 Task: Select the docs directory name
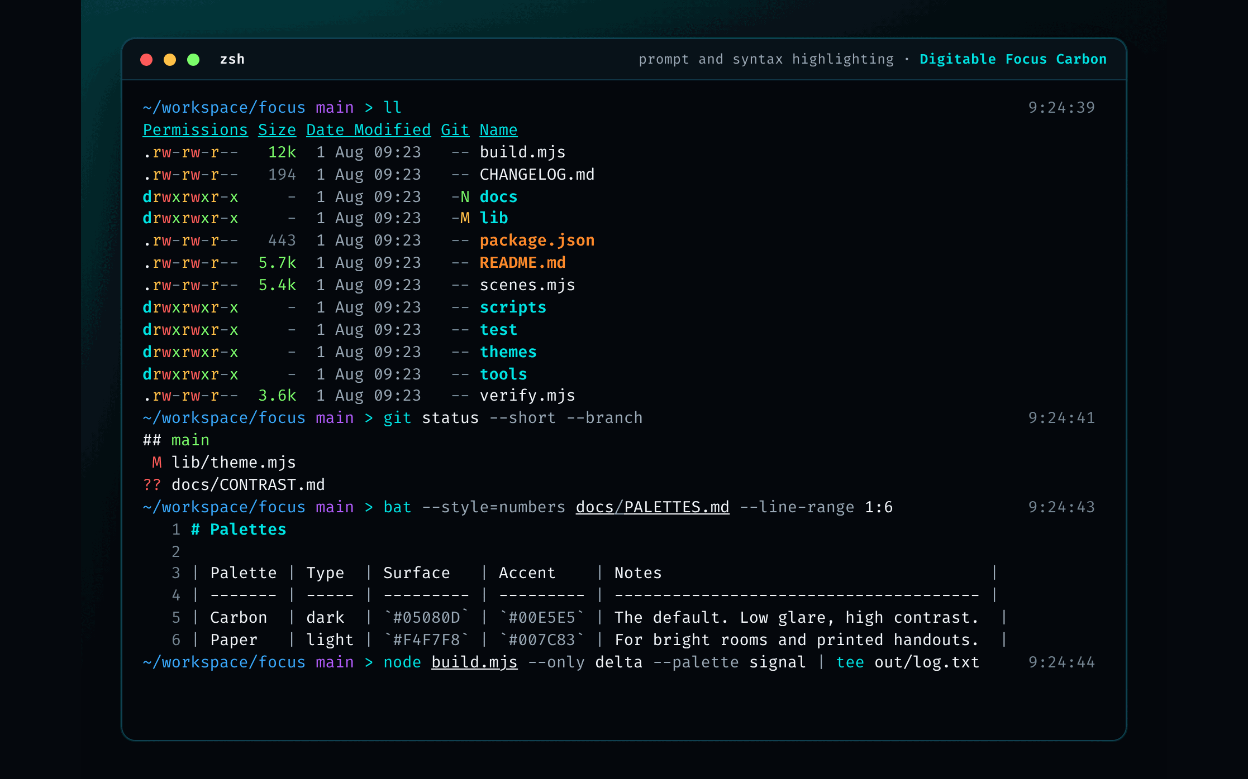pyautogui.click(x=498, y=197)
